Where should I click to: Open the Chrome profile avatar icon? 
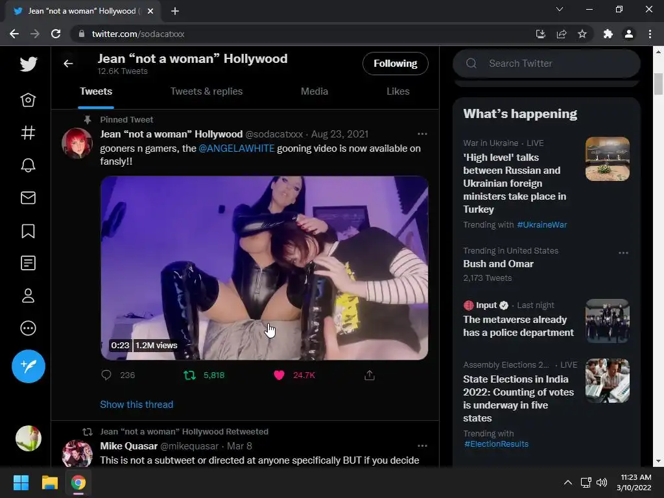[x=629, y=34]
